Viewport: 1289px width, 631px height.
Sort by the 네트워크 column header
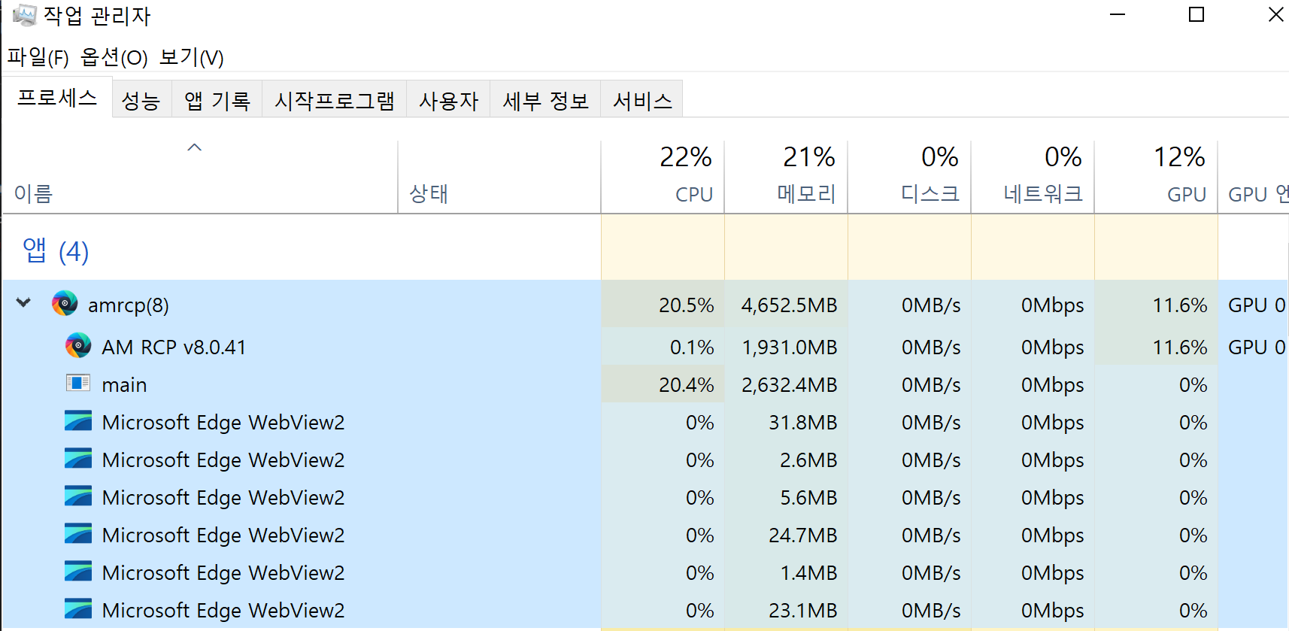point(1033,177)
